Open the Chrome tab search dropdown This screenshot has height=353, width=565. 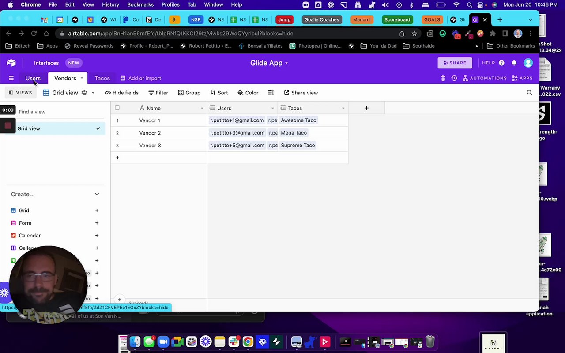pos(530,19)
